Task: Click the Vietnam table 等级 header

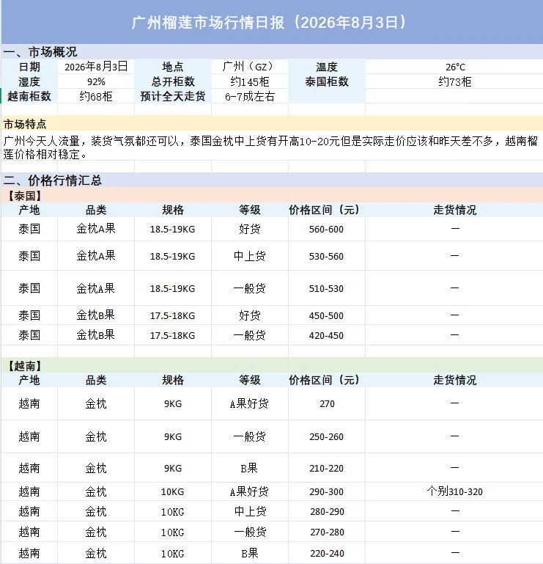Action: pos(250,380)
